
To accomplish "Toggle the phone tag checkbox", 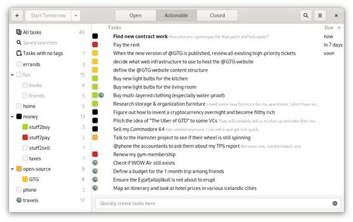I will coord(19,189).
